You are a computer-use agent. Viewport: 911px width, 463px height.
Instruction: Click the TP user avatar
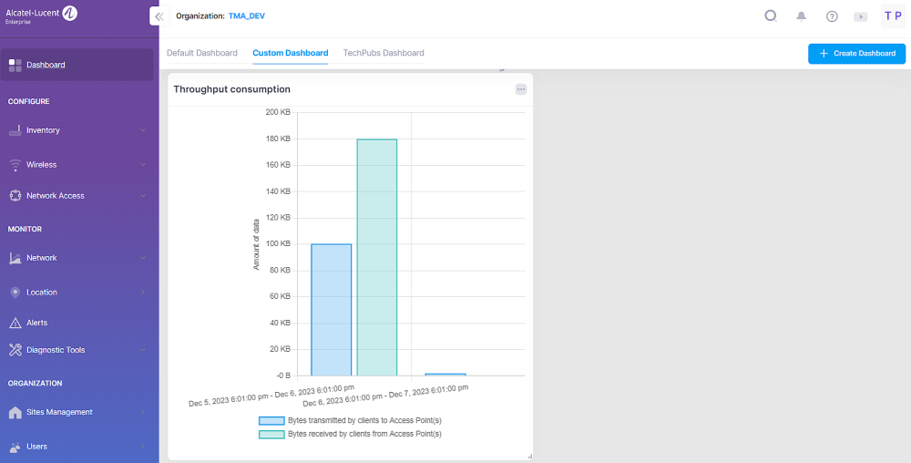(893, 16)
